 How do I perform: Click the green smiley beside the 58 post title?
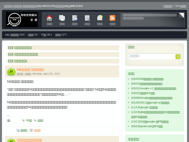11,72
